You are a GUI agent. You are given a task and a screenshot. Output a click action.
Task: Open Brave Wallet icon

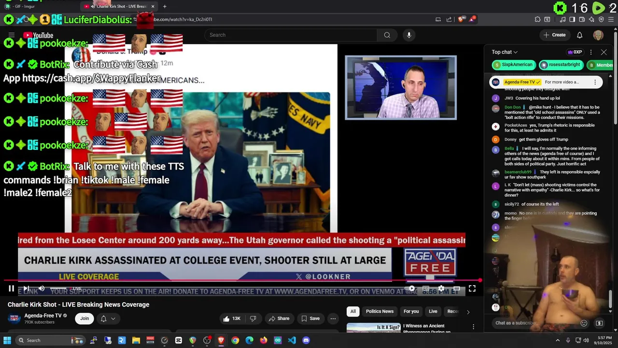pos(582,19)
